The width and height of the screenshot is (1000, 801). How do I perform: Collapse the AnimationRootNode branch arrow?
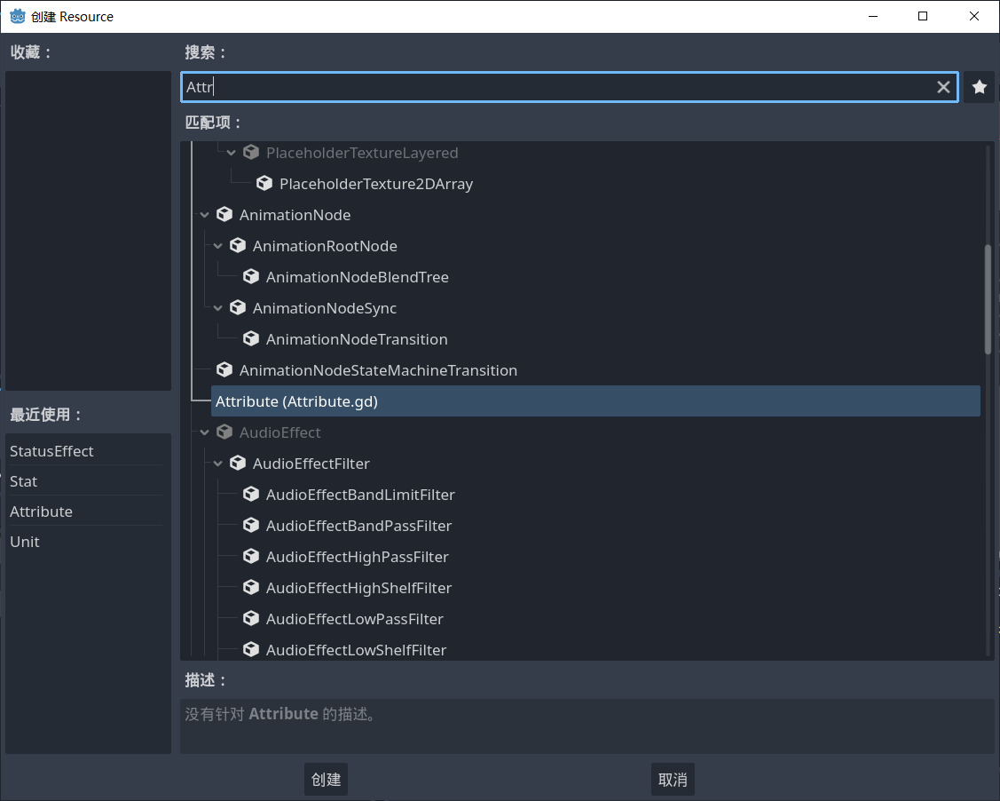(218, 246)
